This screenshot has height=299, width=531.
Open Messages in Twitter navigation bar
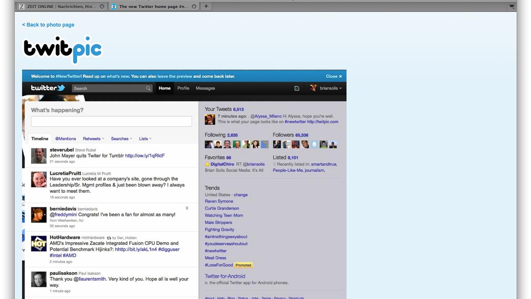205,88
